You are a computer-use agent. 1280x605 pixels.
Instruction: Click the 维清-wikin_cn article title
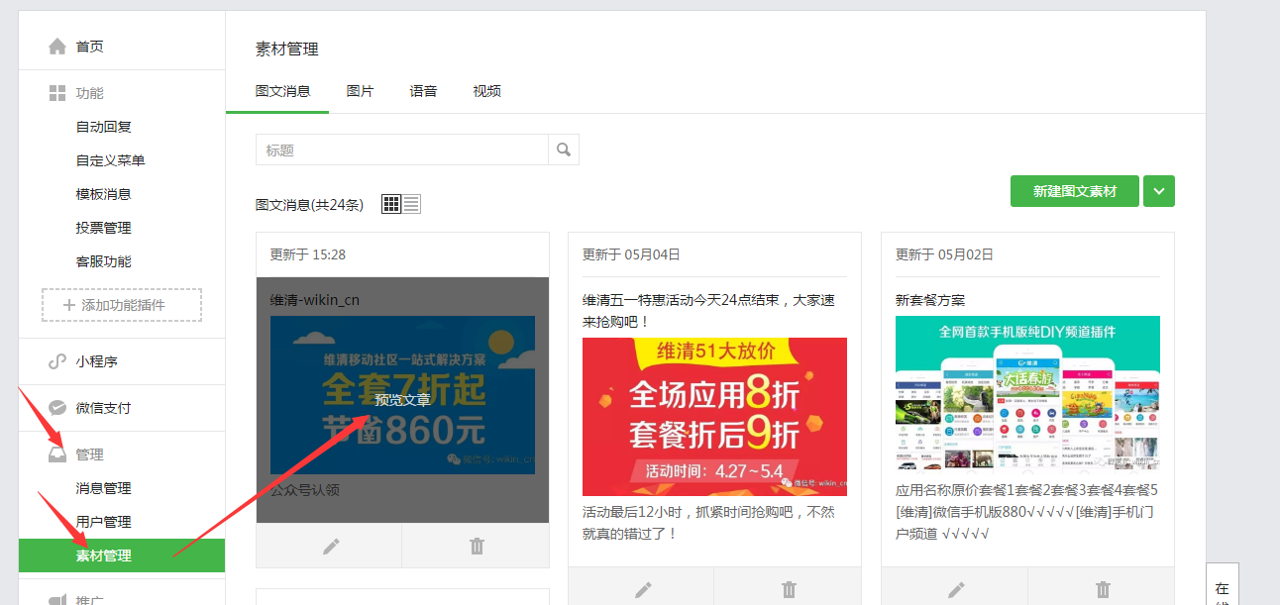317,300
